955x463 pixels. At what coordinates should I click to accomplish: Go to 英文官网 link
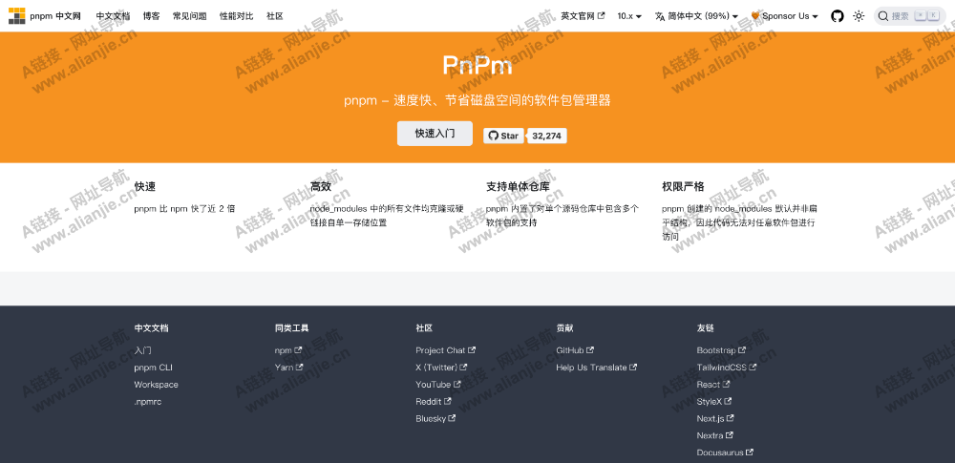(x=583, y=16)
